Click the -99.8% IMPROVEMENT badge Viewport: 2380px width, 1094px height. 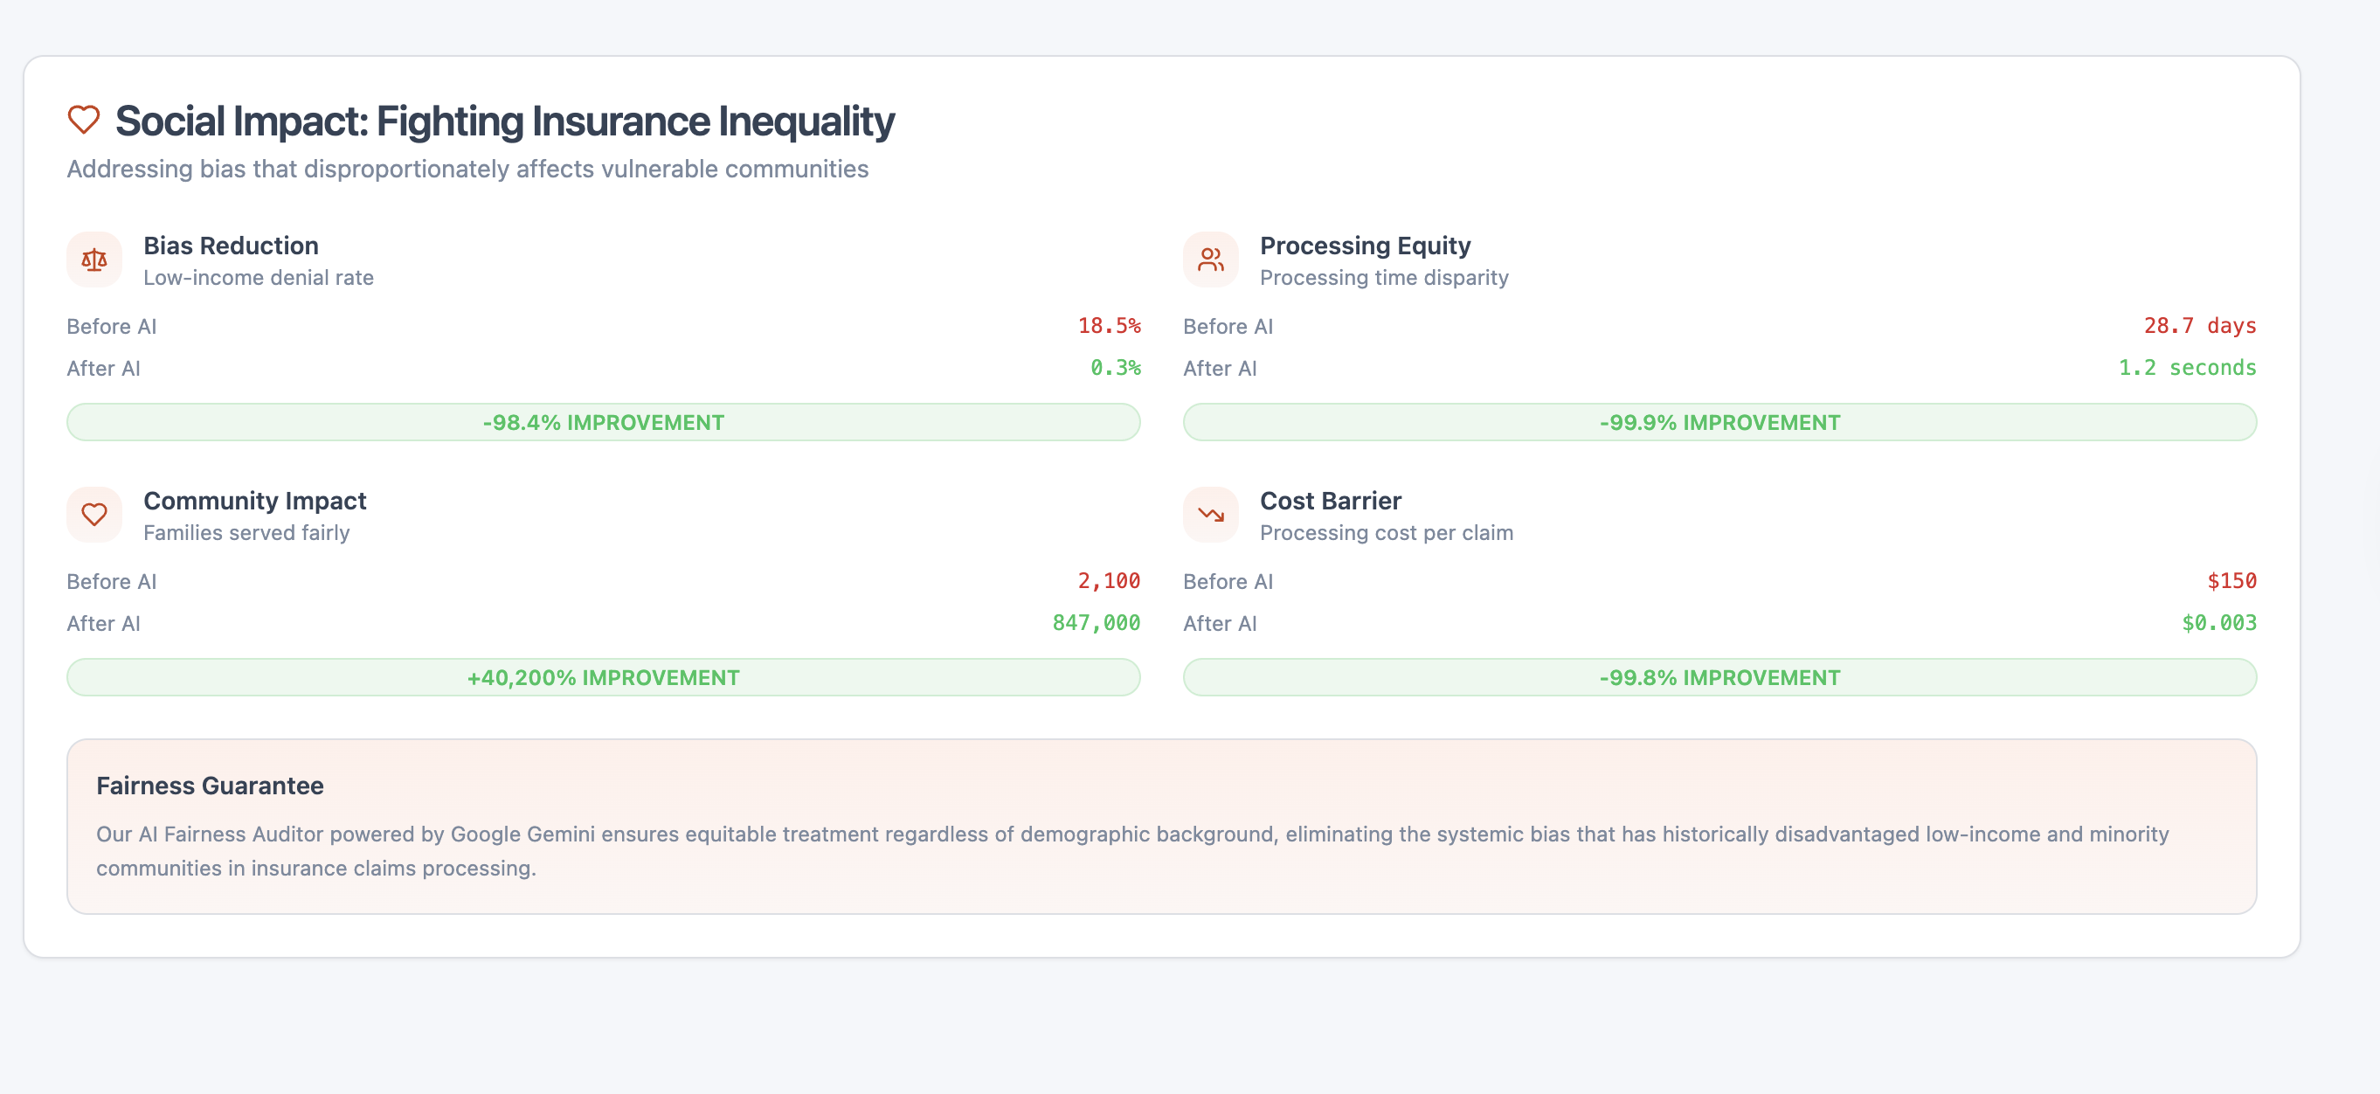point(1719,677)
